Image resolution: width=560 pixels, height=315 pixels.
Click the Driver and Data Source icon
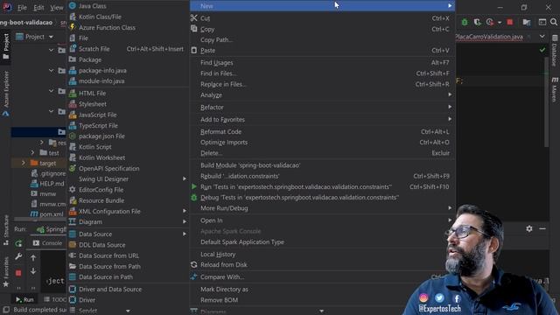tap(73, 289)
